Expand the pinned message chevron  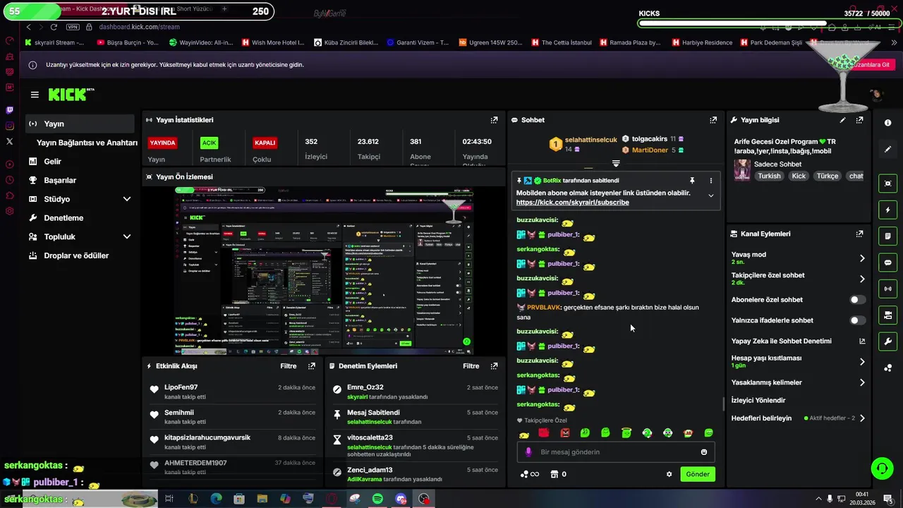(710, 195)
